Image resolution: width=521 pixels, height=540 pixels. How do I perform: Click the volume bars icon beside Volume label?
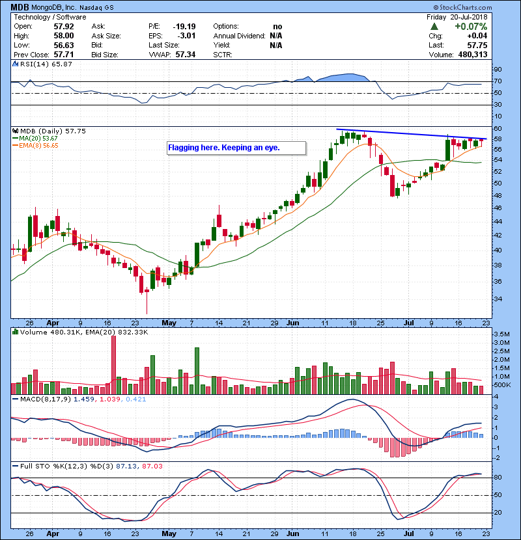(15, 332)
